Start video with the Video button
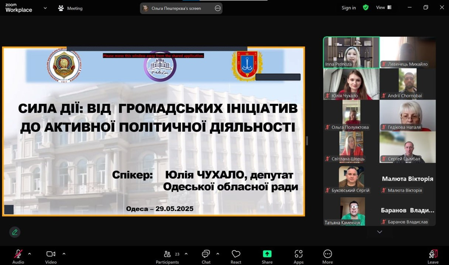The image size is (449, 265). point(51,257)
